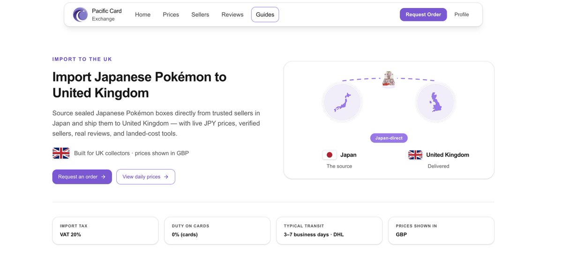Click the Request Order button in header
Viewport: 562px width, 271px height.
click(423, 15)
